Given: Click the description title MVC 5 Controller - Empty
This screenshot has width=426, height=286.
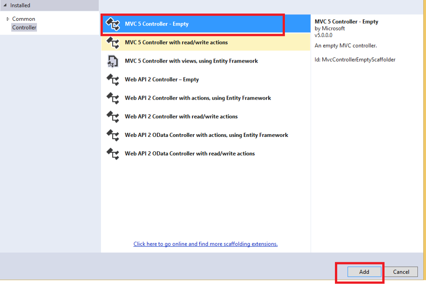Looking at the screenshot, I should (x=346, y=22).
